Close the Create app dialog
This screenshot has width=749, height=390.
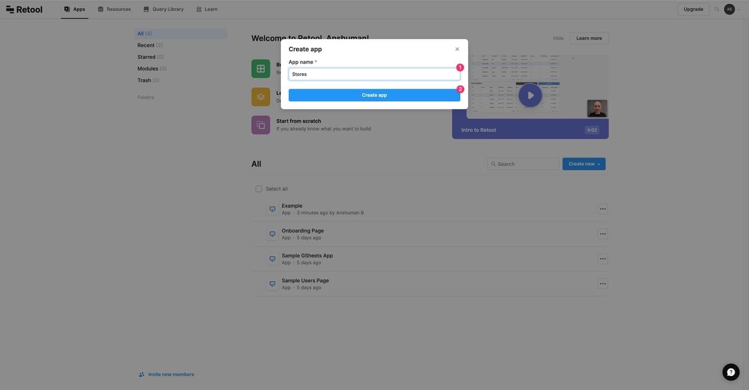tap(457, 49)
